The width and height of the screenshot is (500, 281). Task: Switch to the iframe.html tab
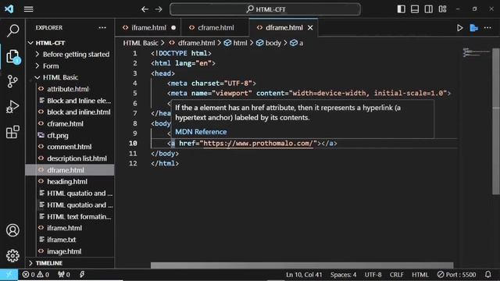point(148,28)
